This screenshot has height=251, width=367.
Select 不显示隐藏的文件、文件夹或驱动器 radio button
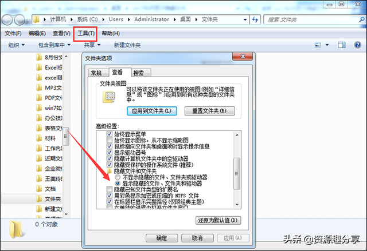118,177
